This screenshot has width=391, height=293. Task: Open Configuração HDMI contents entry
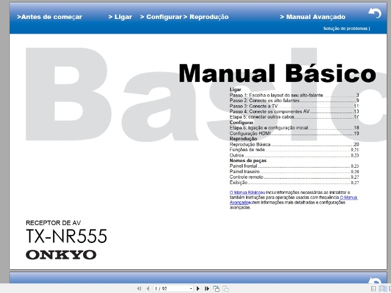click(294, 133)
